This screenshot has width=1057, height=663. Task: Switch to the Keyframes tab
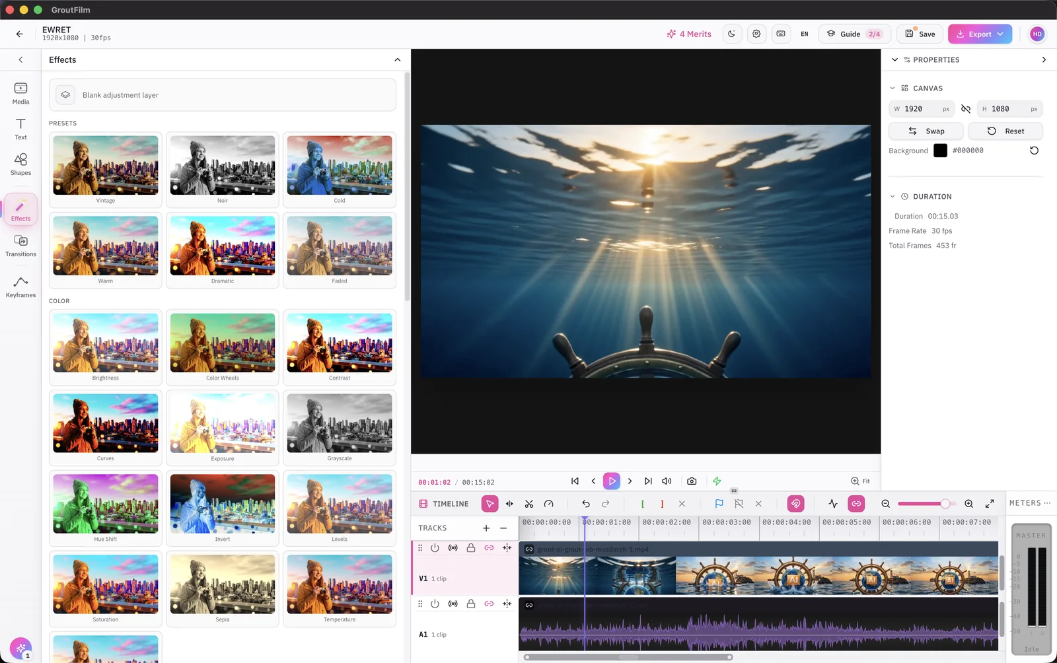[x=20, y=287]
